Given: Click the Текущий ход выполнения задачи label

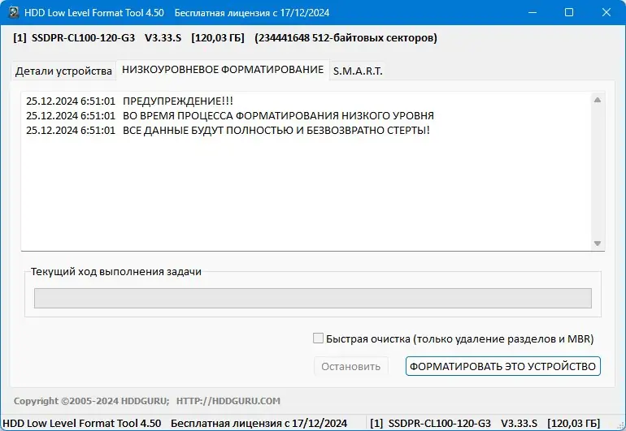Looking at the screenshot, I should [x=115, y=272].
